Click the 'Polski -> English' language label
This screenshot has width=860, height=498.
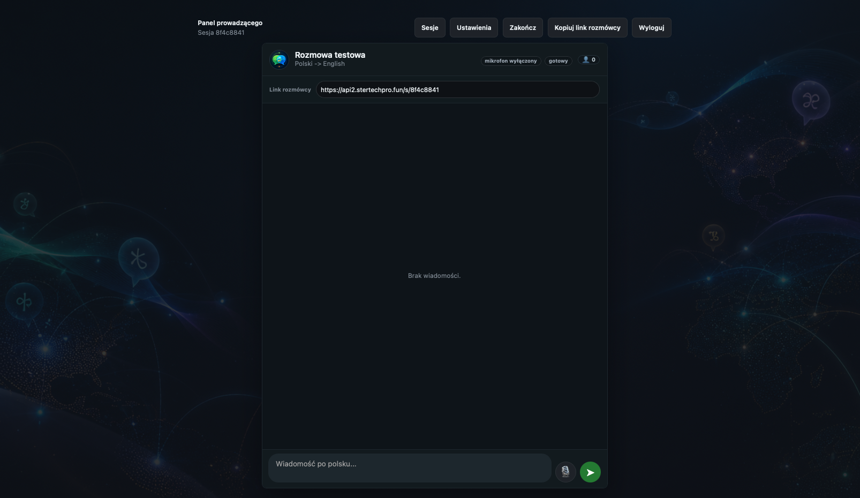pyautogui.click(x=320, y=64)
